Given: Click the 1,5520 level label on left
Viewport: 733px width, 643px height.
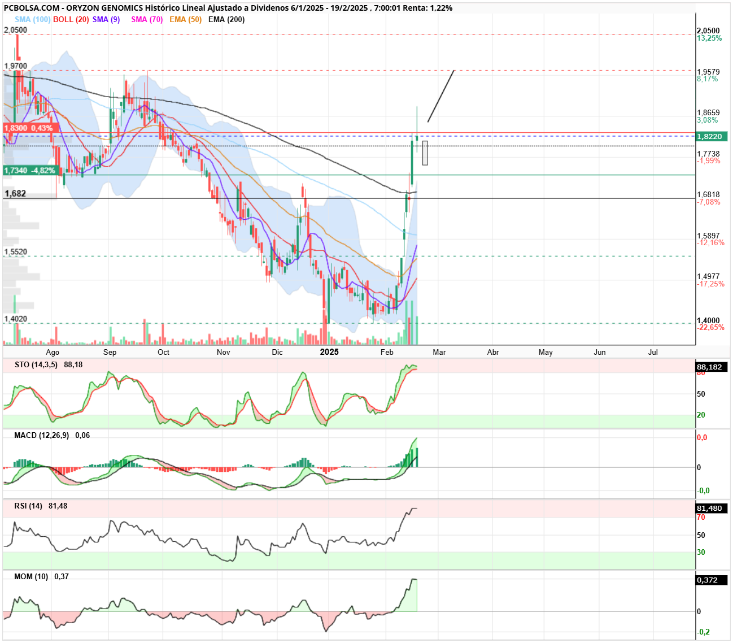Looking at the screenshot, I should coord(15,252).
